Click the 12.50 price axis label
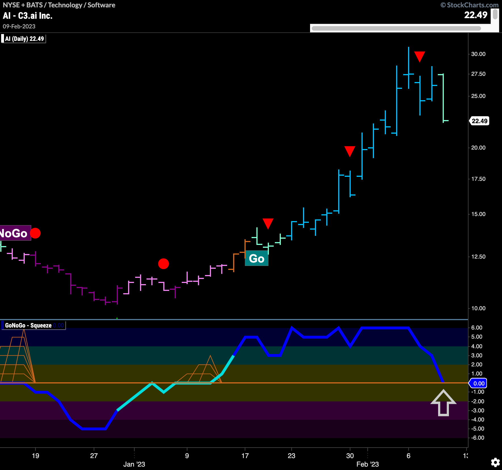502x470 pixels. pos(478,257)
